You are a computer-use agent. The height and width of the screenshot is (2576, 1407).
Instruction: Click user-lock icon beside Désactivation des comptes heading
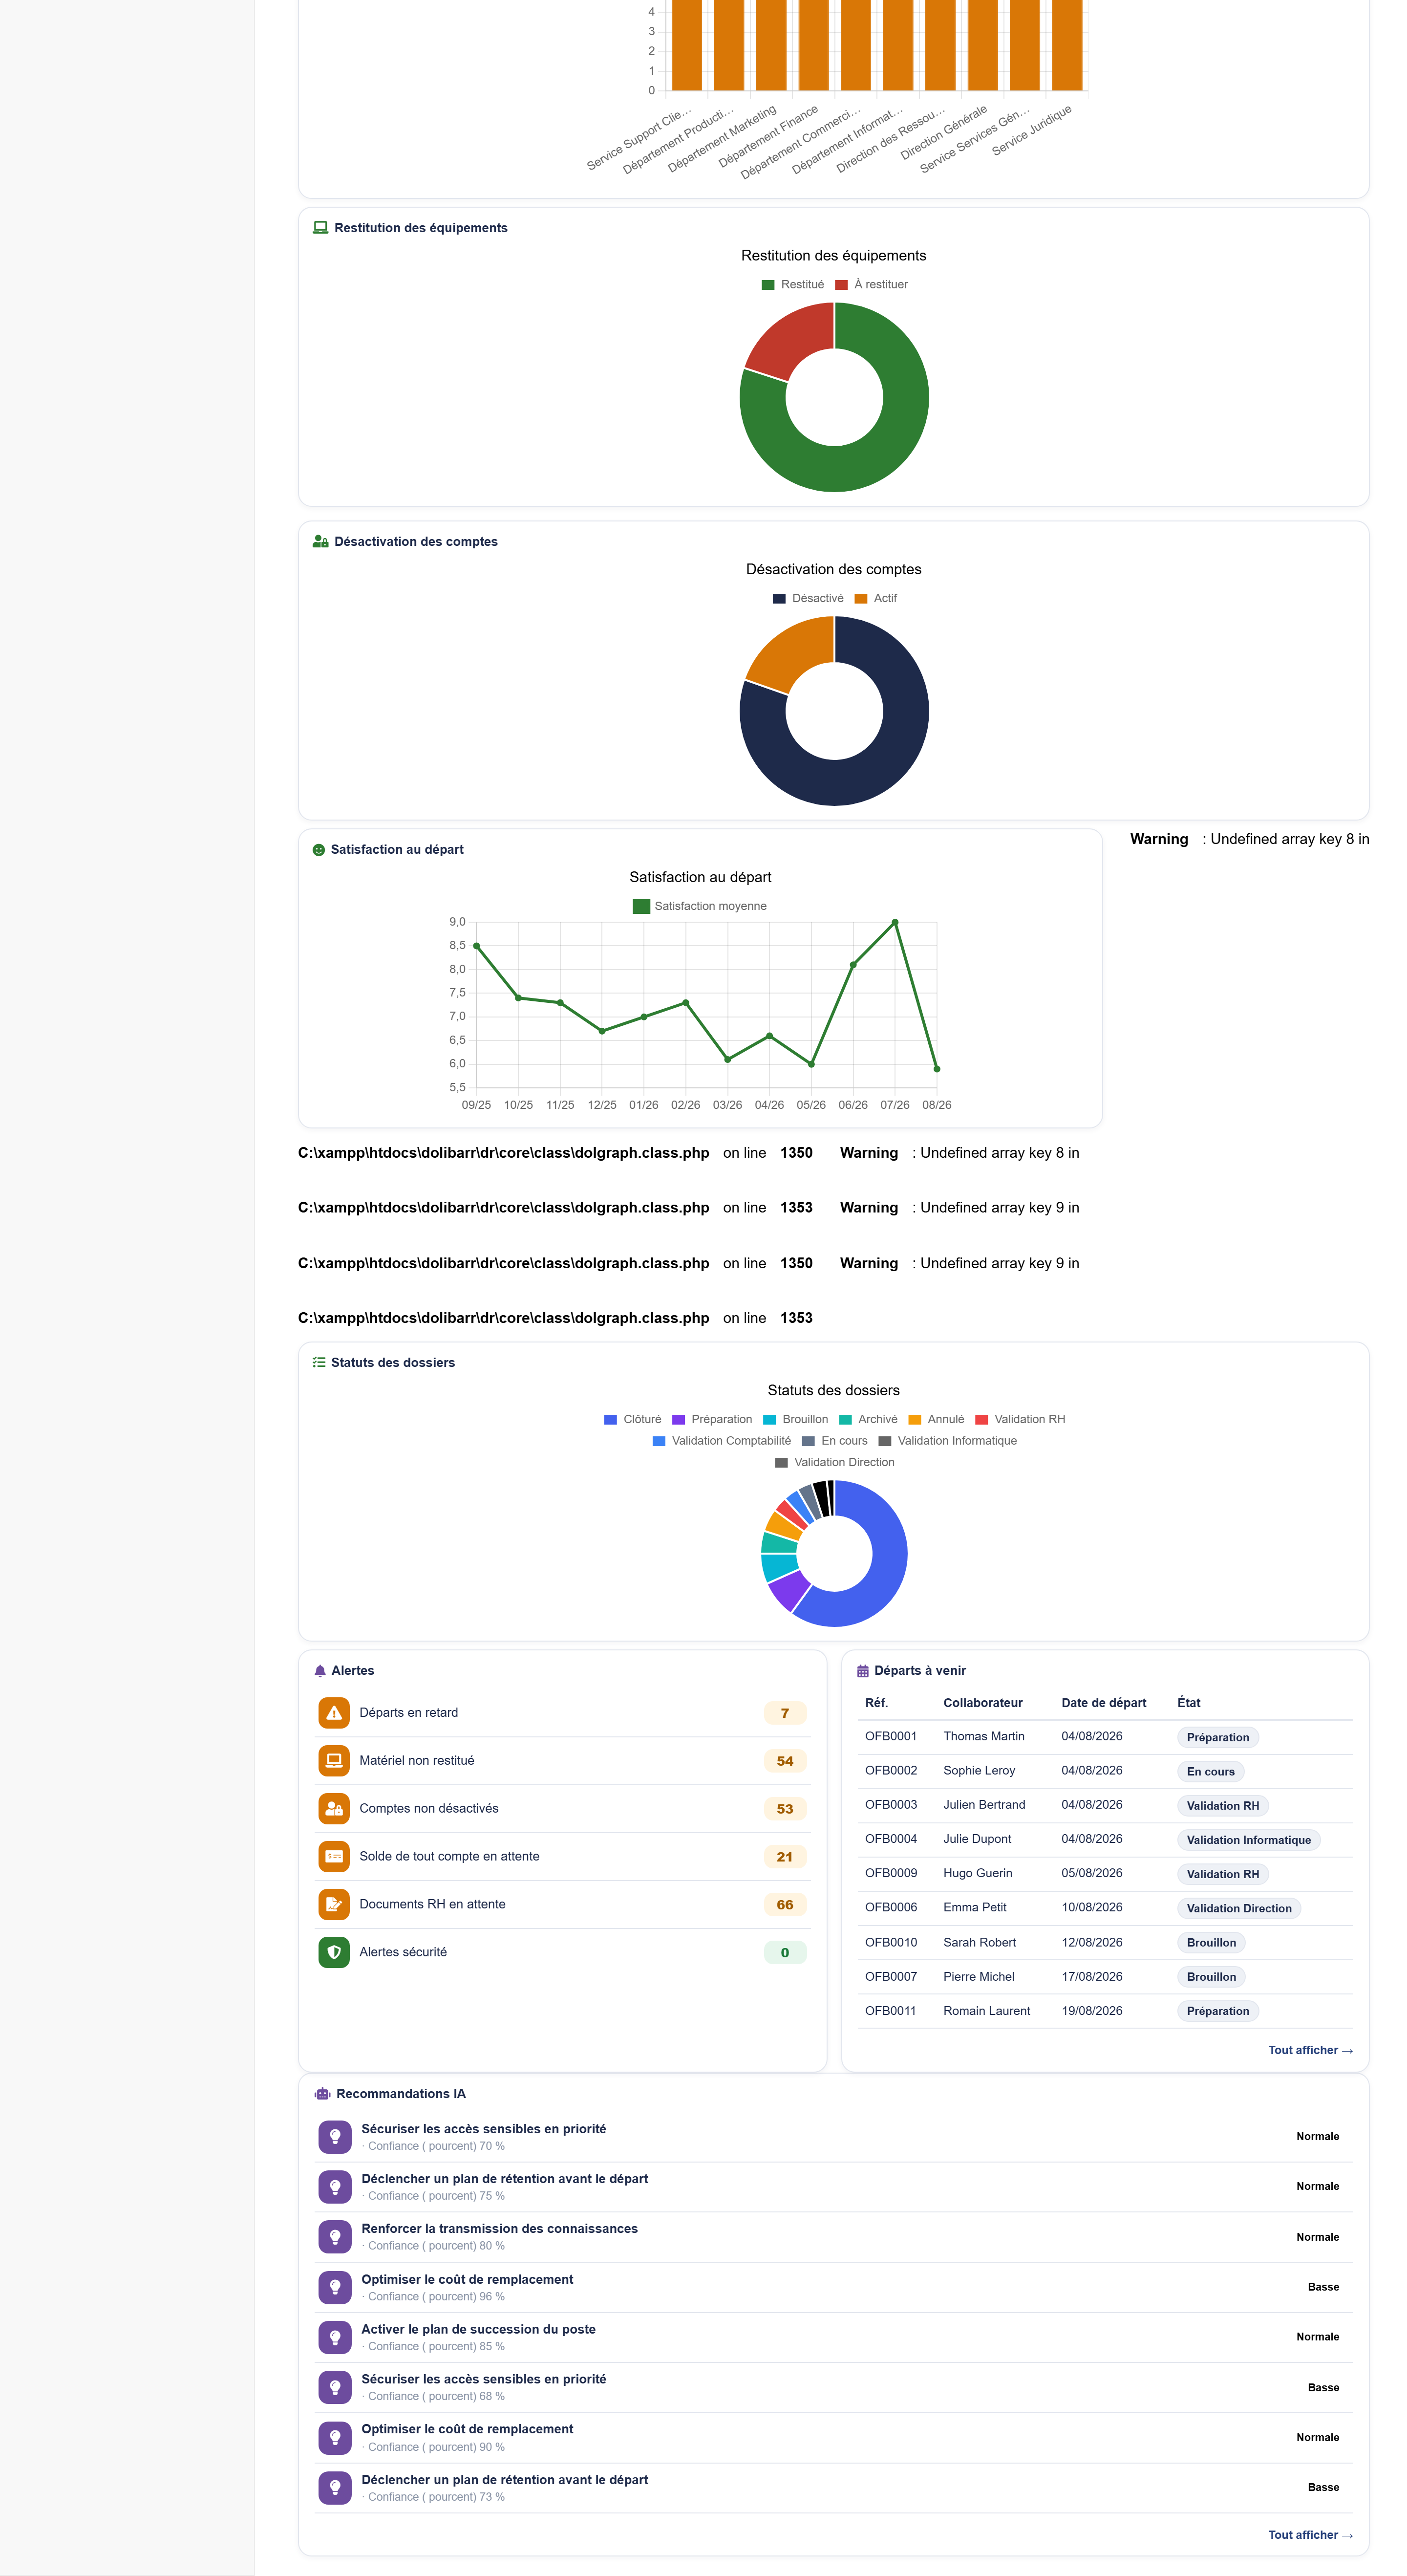point(320,542)
